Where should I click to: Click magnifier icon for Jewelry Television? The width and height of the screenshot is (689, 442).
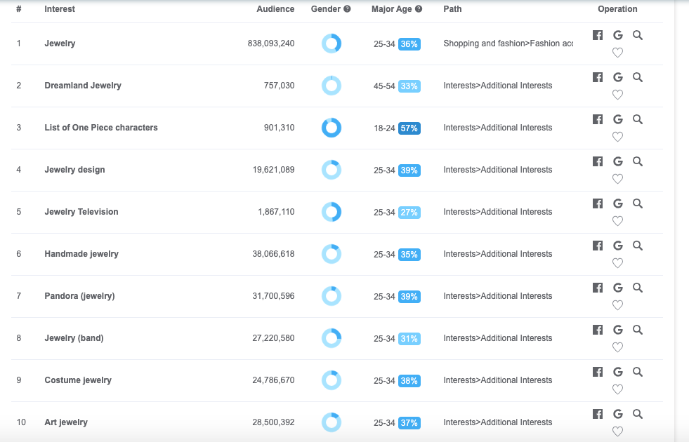638,203
